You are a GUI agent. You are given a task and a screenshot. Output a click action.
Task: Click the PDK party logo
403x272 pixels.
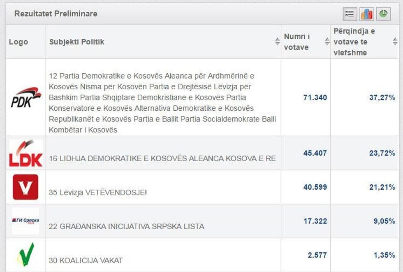coord(25,97)
